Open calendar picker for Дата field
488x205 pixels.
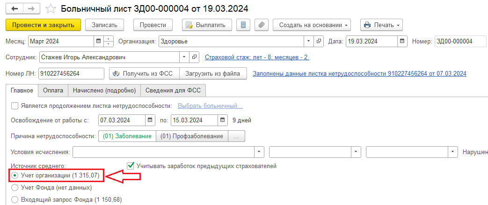pyautogui.click(x=402, y=41)
